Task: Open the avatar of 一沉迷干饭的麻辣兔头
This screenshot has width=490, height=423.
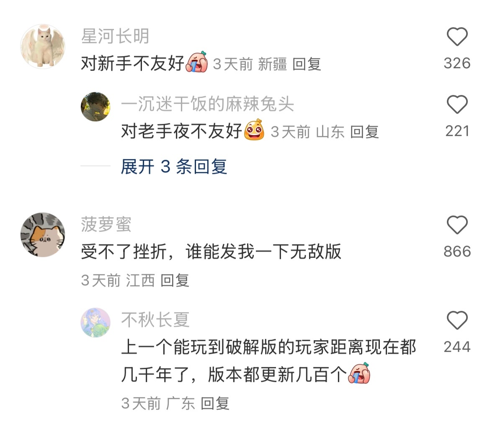Action: click(95, 106)
